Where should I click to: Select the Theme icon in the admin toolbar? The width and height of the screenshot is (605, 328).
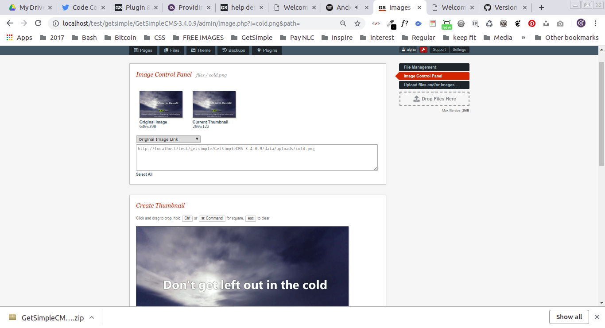(201, 50)
